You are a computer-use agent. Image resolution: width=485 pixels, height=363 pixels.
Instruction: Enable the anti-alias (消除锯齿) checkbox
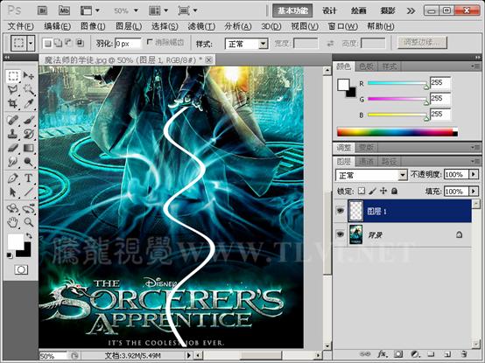coord(150,42)
